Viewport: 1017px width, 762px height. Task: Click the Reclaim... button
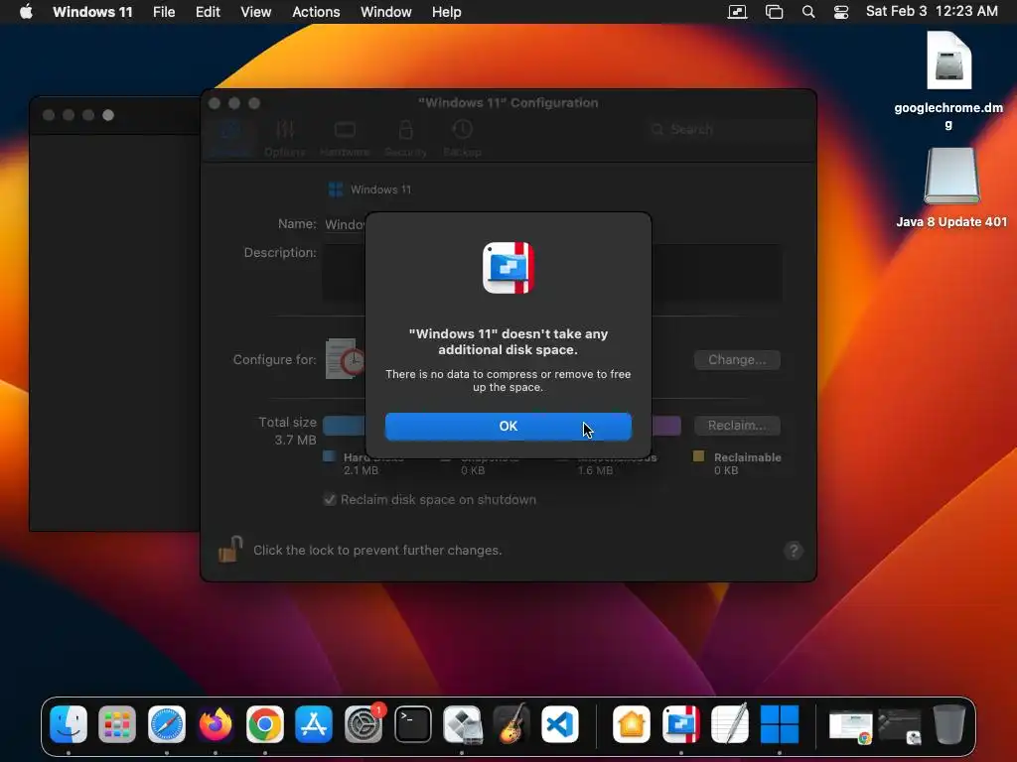click(x=737, y=426)
